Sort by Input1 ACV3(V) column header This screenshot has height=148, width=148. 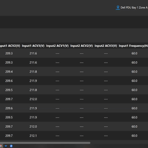33,46
